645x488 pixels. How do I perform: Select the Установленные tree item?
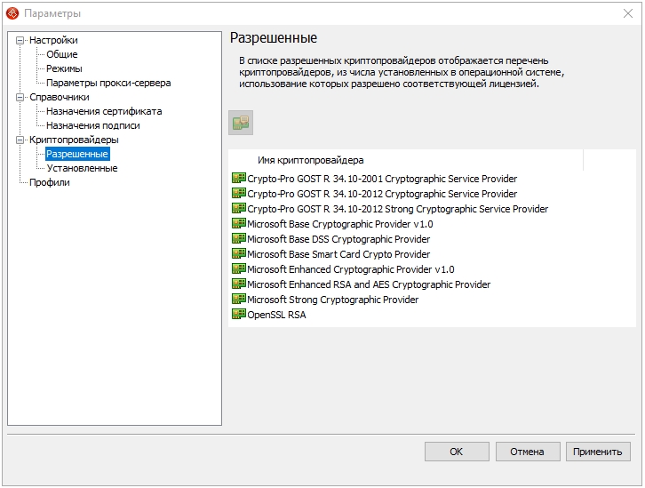(x=82, y=168)
